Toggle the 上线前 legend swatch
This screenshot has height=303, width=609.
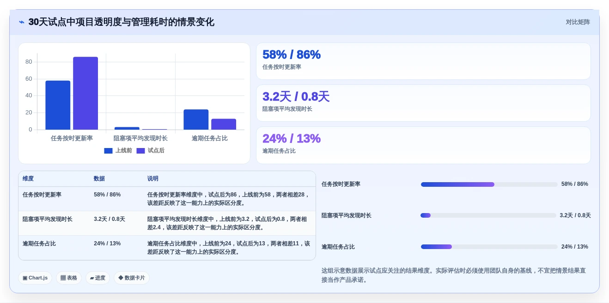108,151
